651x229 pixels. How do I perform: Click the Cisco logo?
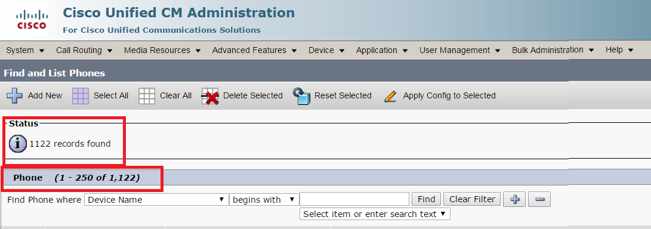(31, 20)
